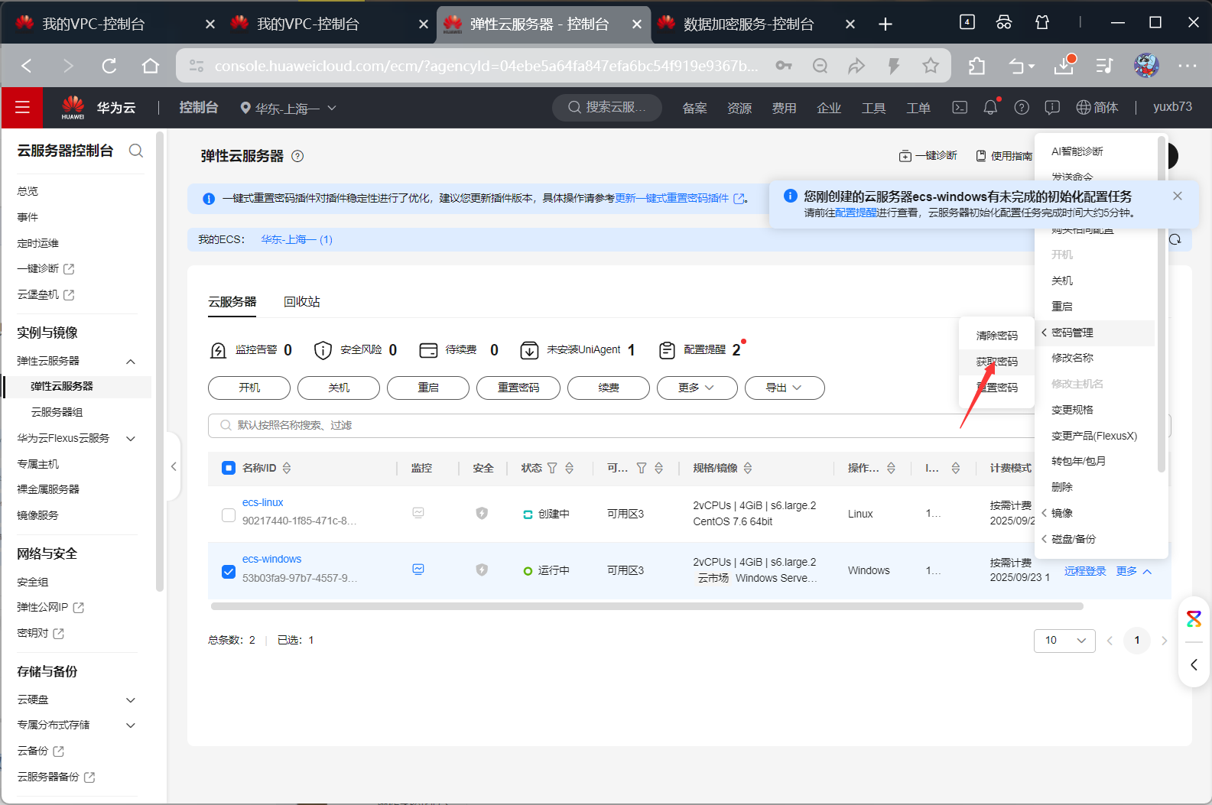Bookmark this page with star icon
The width and height of the screenshot is (1212, 805).
931,66
